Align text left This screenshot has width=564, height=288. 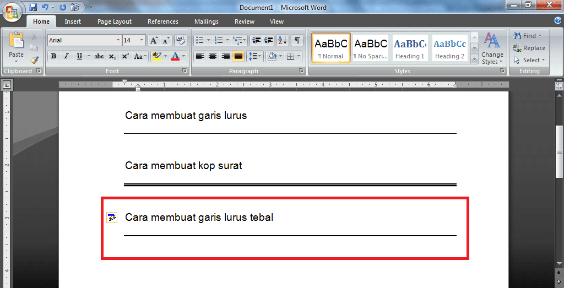[199, 57]
